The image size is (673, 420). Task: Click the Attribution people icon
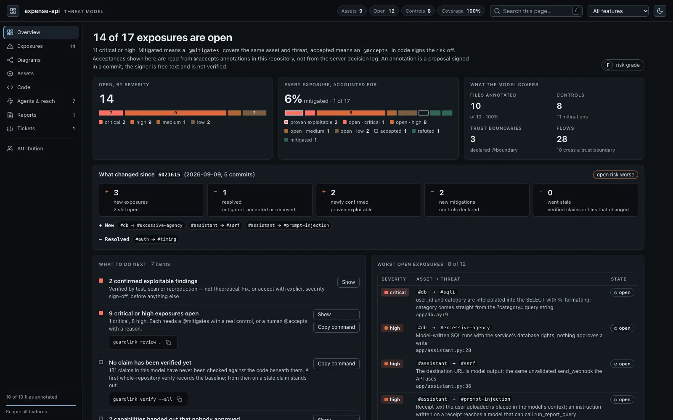[10, 149]
